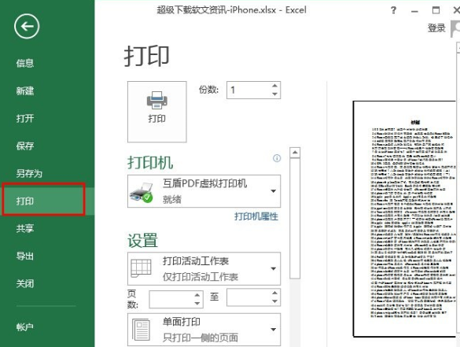Screen dimensions: 460x347
Task: Click the large printer Print button
Action: (157, 112)
